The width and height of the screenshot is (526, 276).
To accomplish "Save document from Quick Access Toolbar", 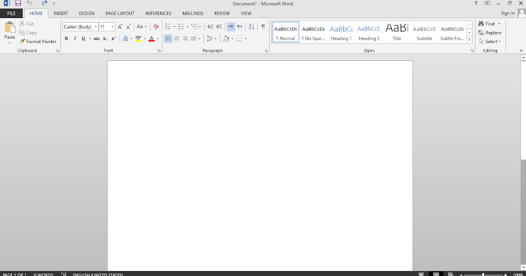I will click(x=18, y=3).
